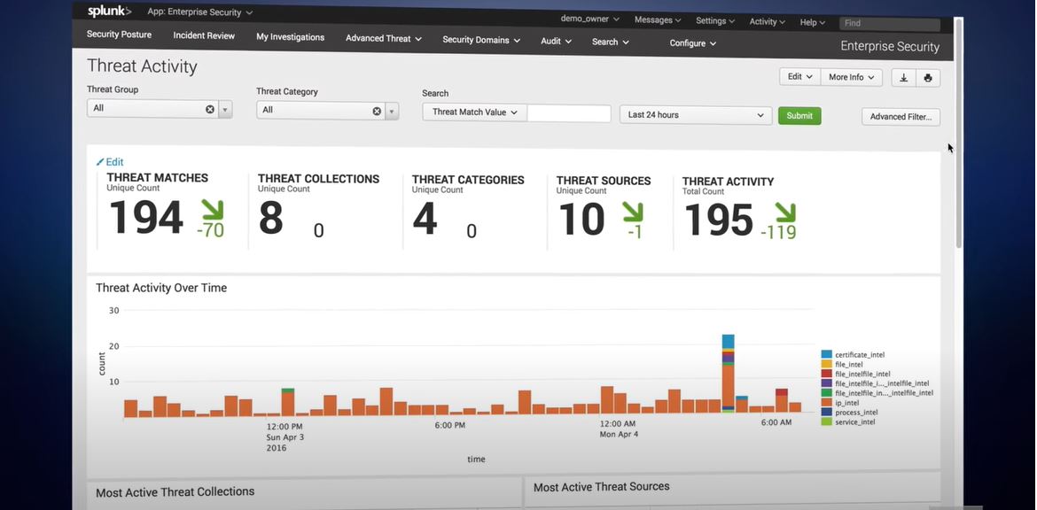Click the process_intel legend swatch
Viewport: 1037px width, 510px height.
tap(826, 413)
